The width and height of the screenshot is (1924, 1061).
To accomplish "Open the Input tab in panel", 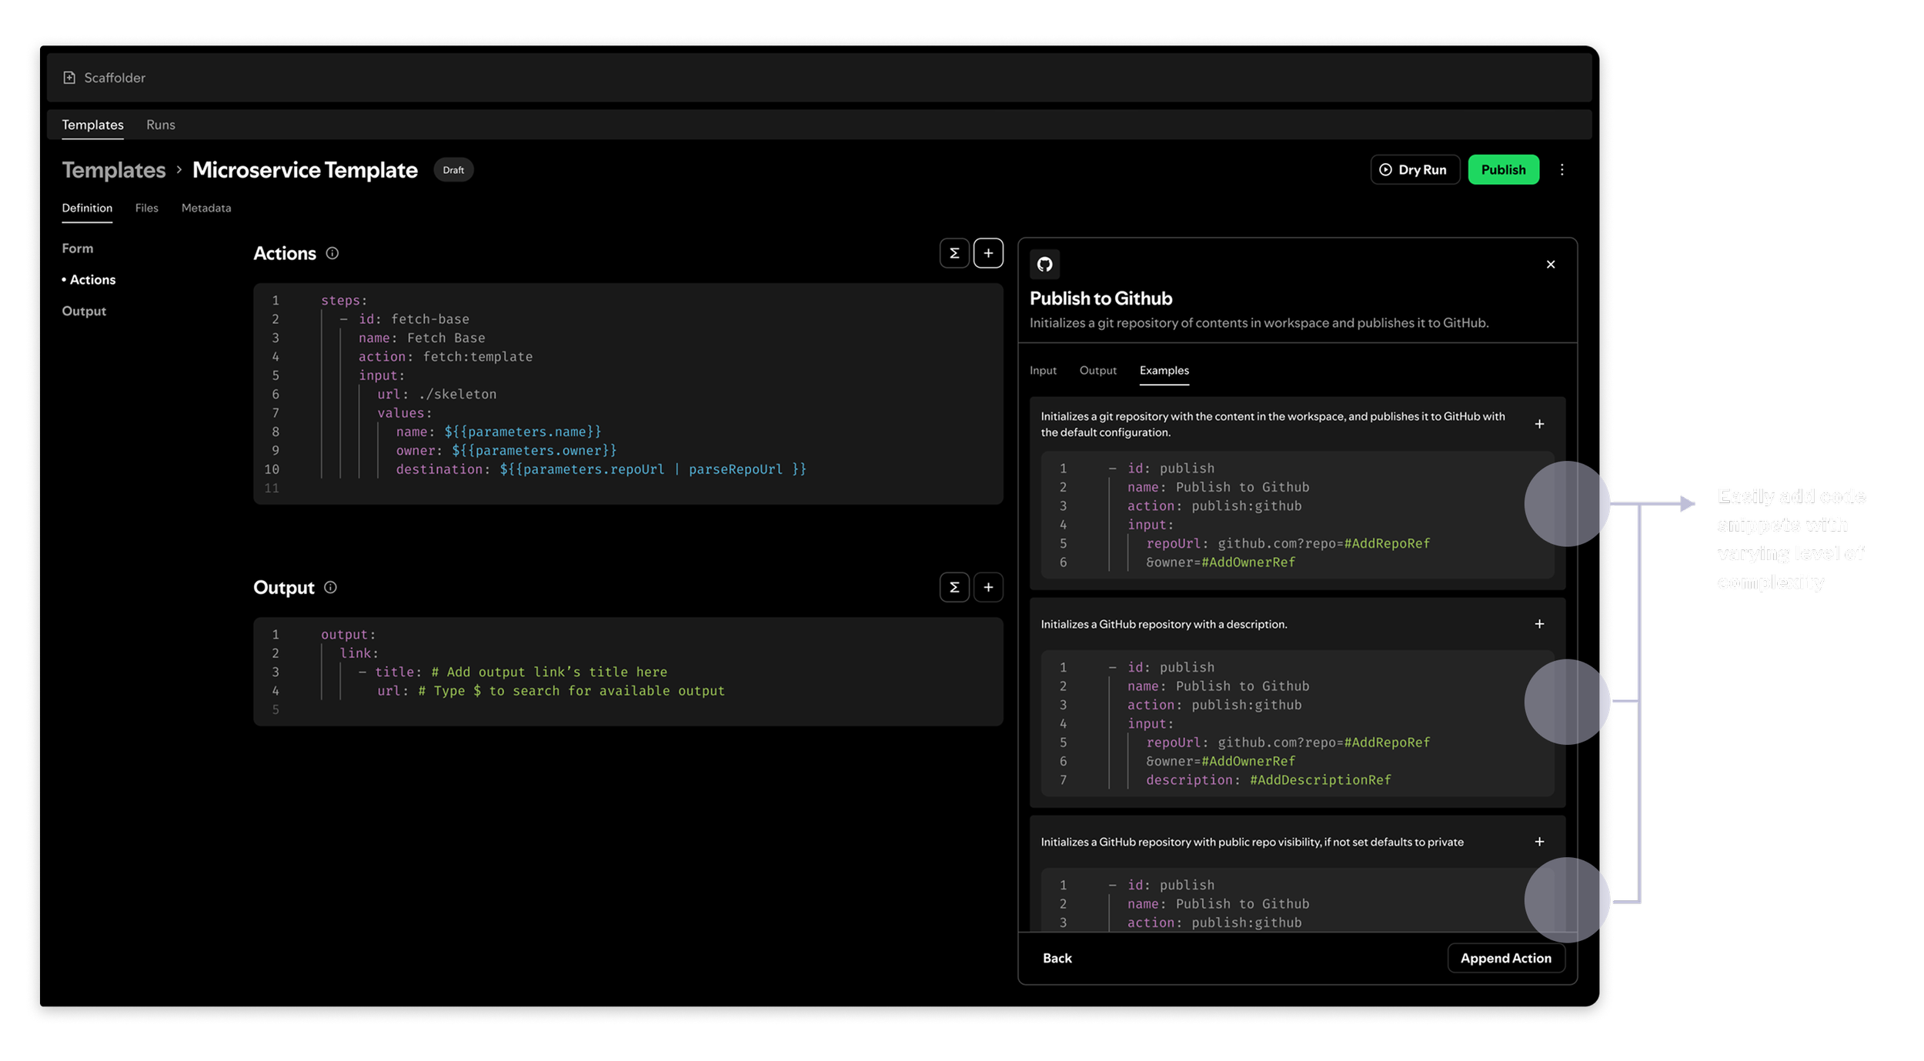I will point(1043,371).
